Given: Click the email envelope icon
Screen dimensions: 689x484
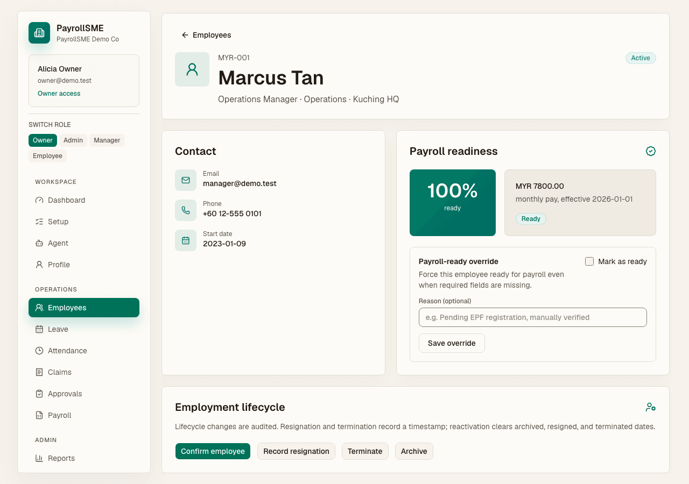Looking at the screenshot, I should (x=186, y=180).
